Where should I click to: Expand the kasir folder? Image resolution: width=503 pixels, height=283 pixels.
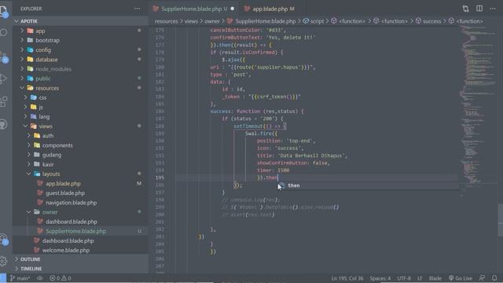pyautogui.click(x=80, y=164)
